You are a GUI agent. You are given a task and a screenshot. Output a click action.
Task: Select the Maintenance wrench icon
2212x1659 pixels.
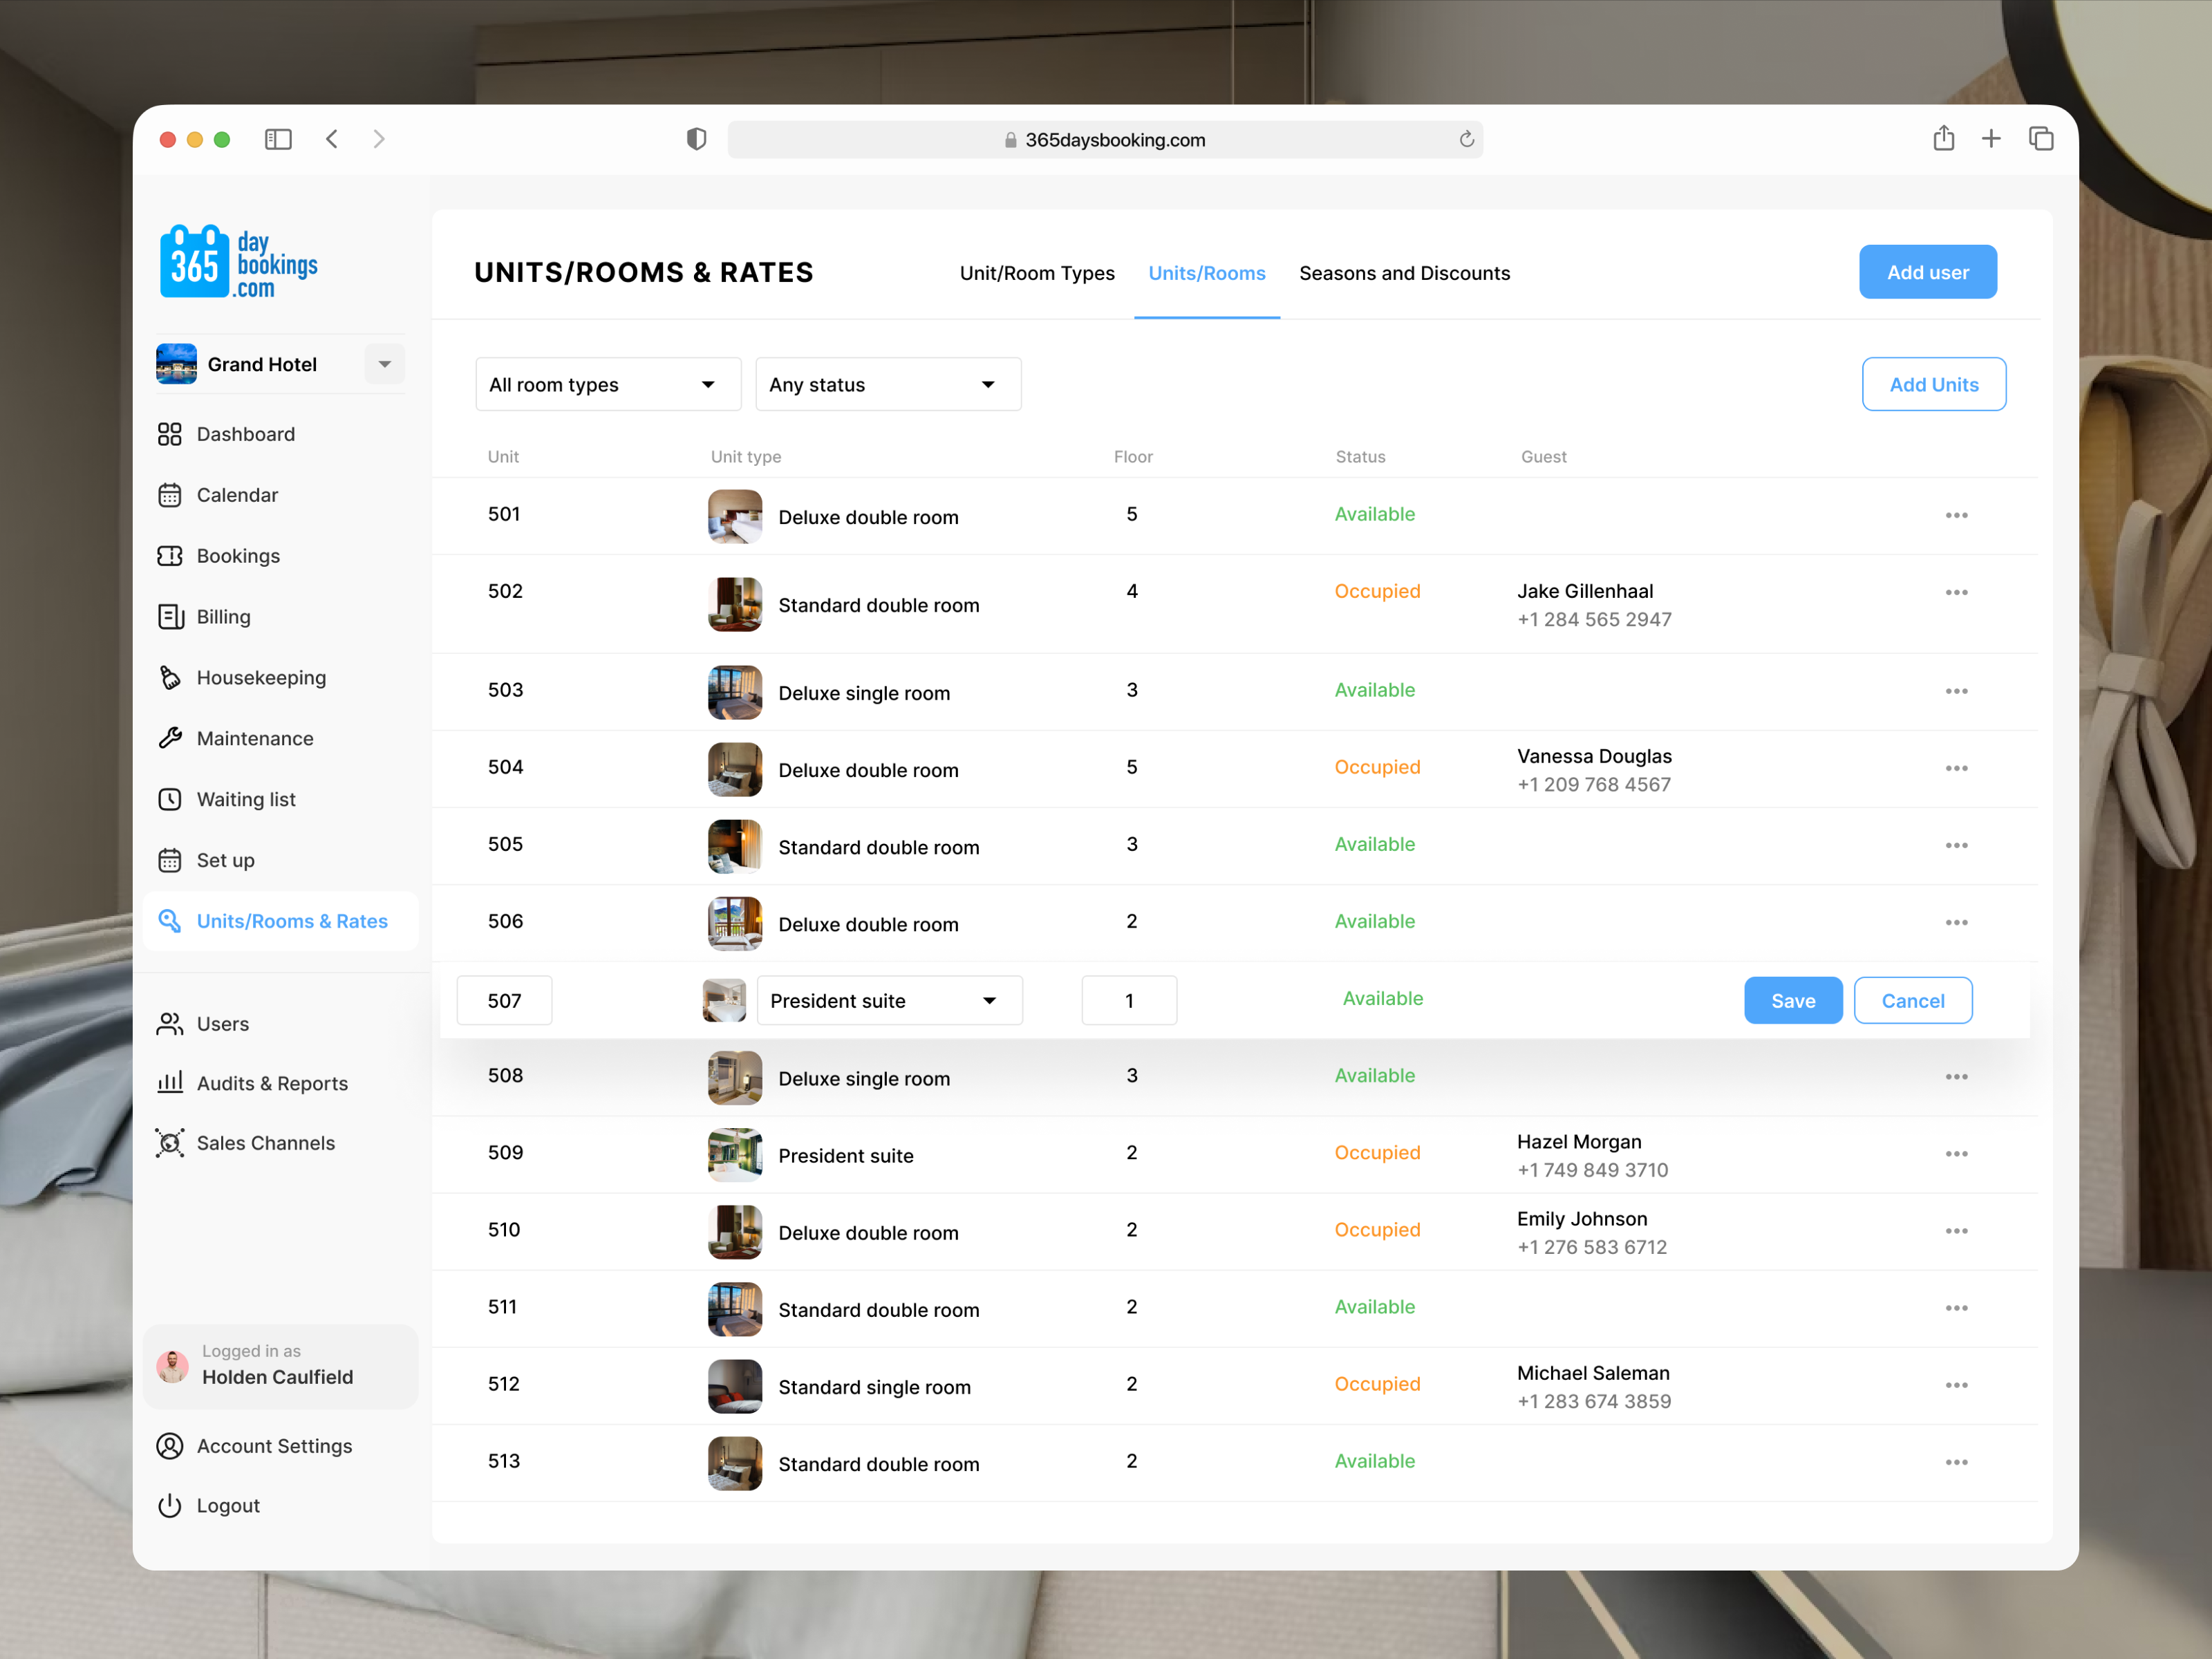tap(170, 738)
